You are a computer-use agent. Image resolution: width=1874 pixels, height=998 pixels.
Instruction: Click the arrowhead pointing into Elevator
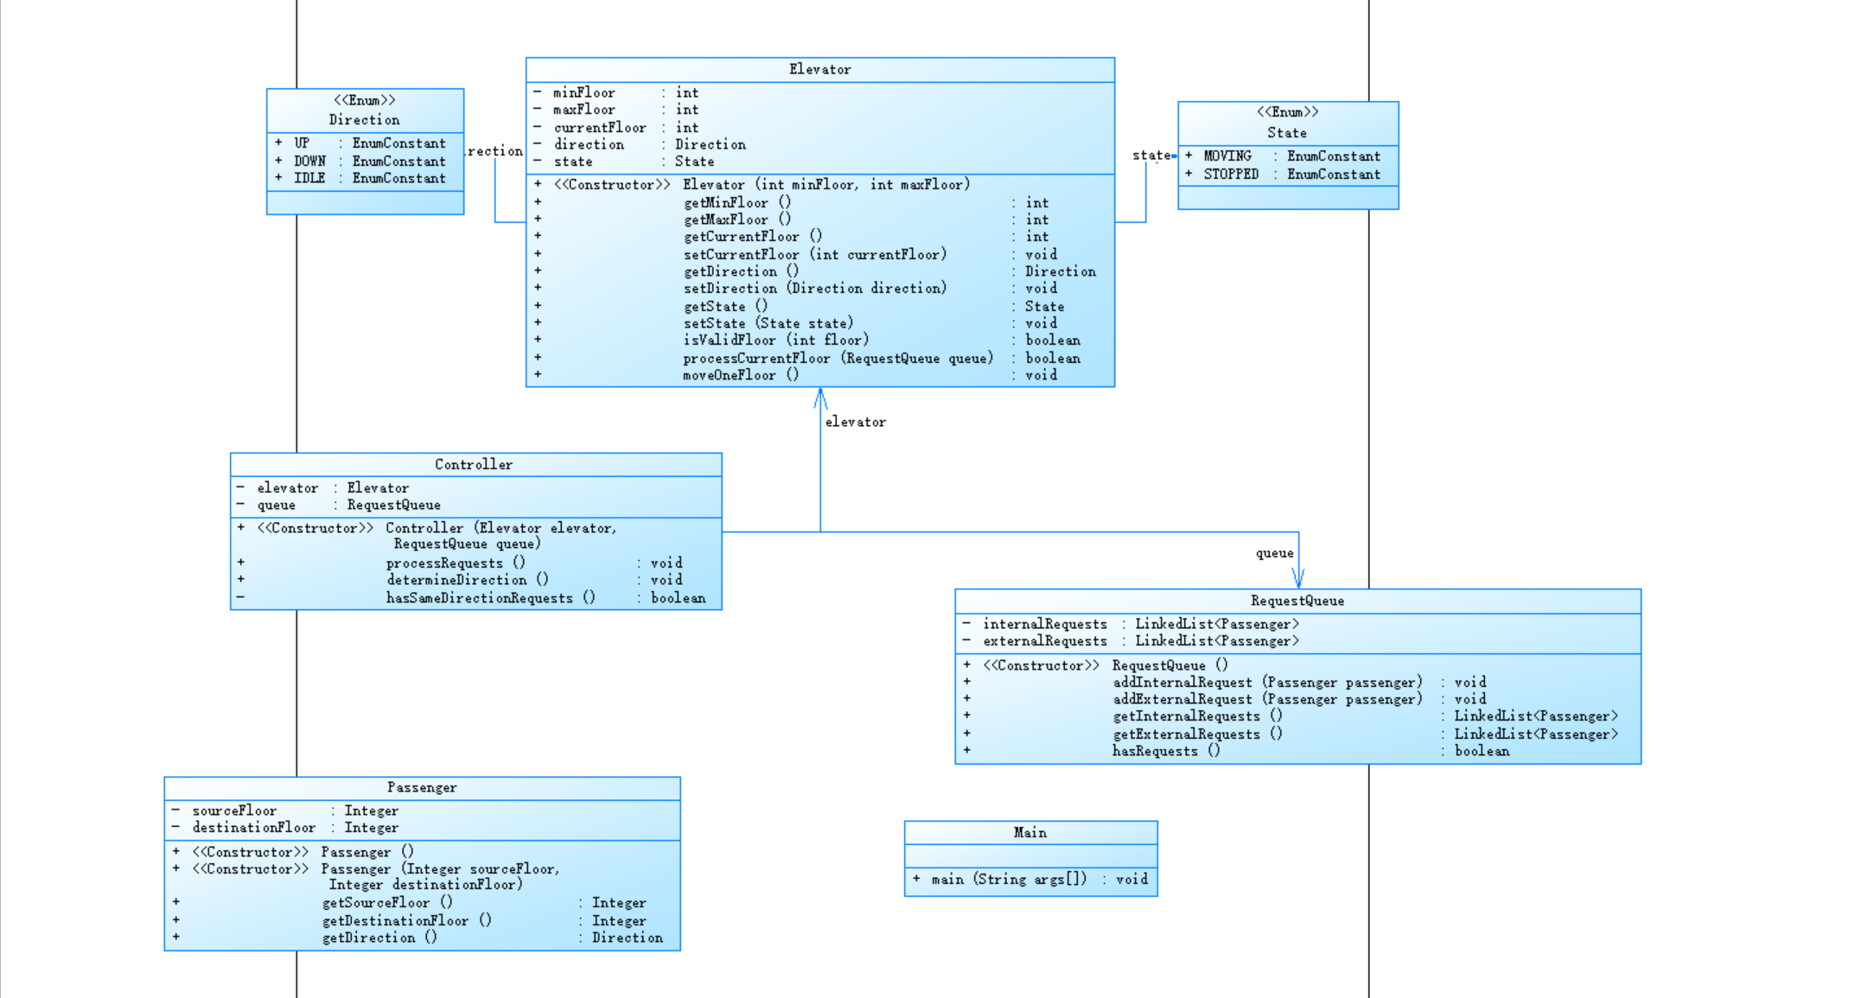(x=820, y=398)
